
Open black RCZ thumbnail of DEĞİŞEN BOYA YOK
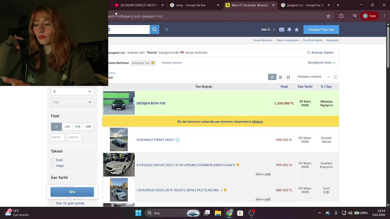click(x=119, y=103)
